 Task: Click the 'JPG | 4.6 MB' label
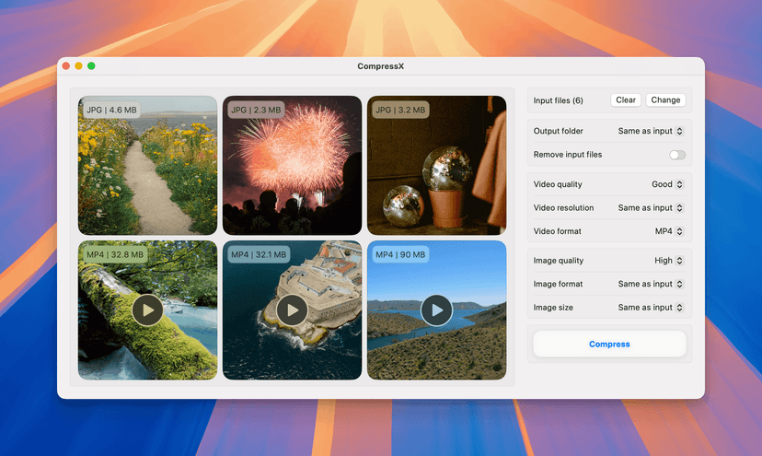111,110
